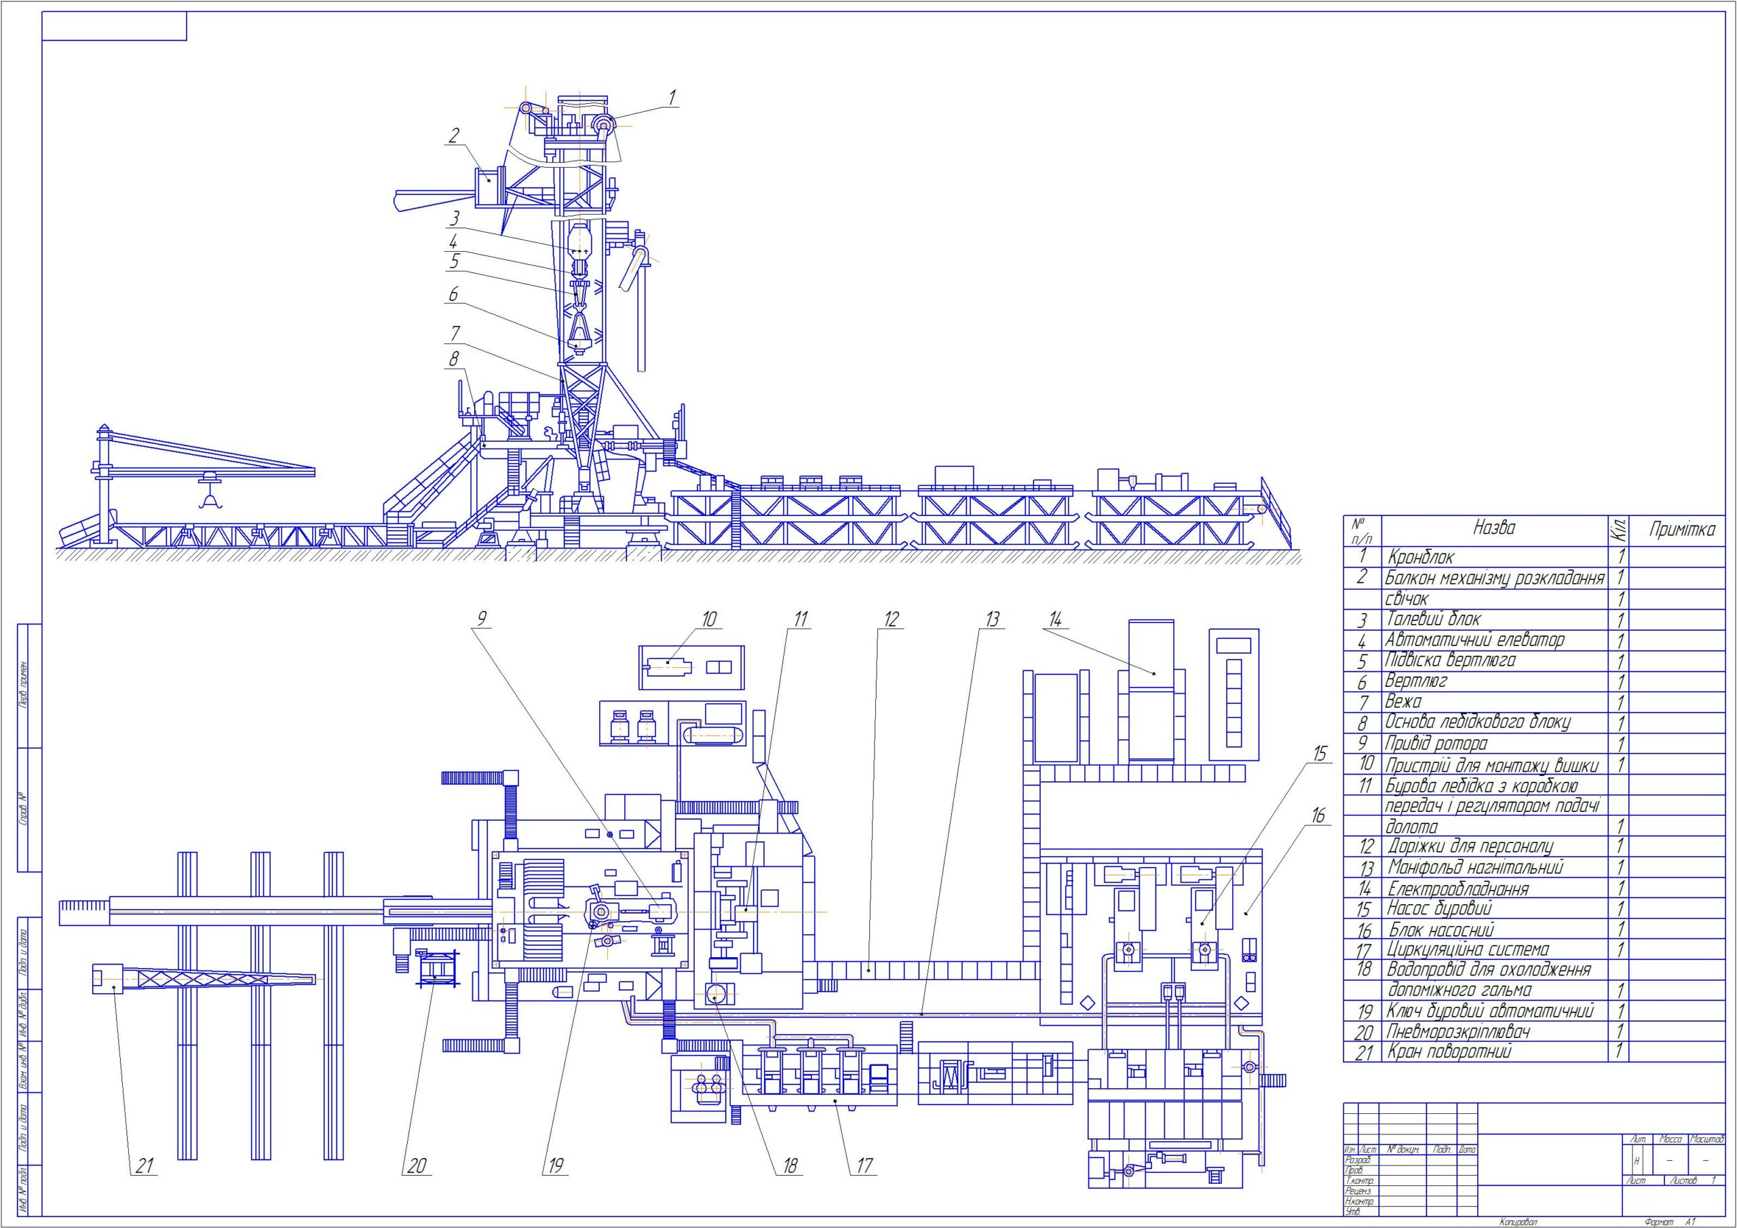
Task: Click 'Насос буровий' table entry
Action: click(x=1439, y=908)
